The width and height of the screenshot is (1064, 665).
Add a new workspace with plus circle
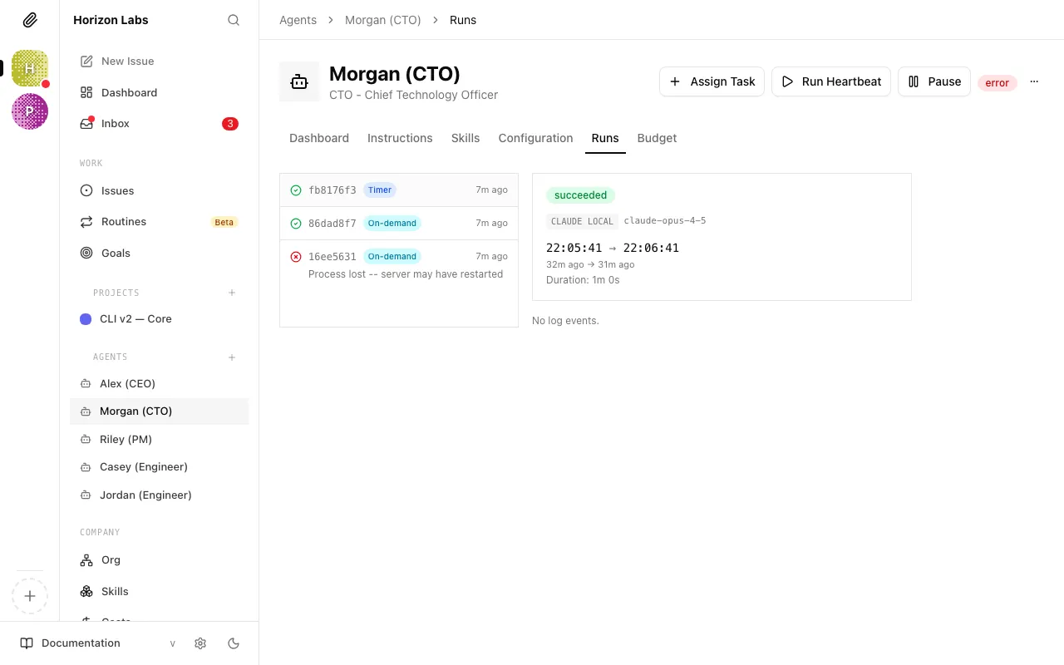click(x=30, y=596)
